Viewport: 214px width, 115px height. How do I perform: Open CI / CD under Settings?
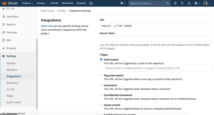click(10, 89)
